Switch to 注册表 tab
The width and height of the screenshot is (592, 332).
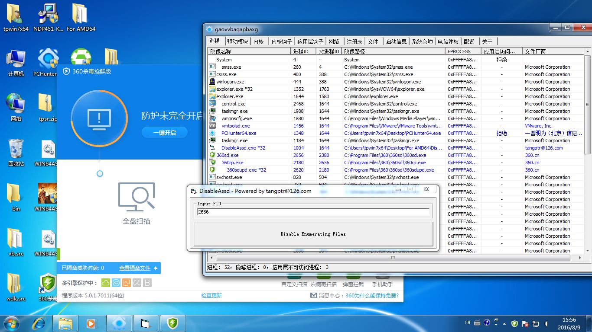355,41
